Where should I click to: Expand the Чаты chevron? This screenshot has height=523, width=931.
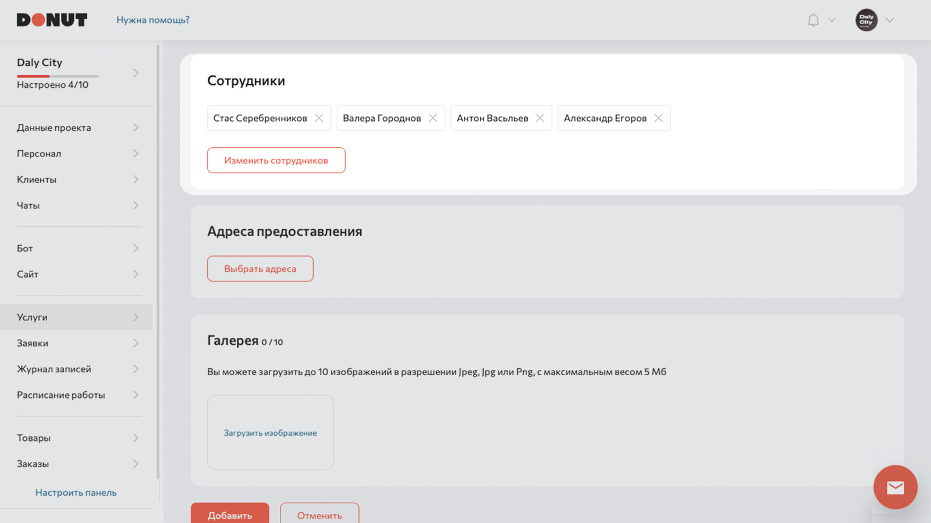136,205
